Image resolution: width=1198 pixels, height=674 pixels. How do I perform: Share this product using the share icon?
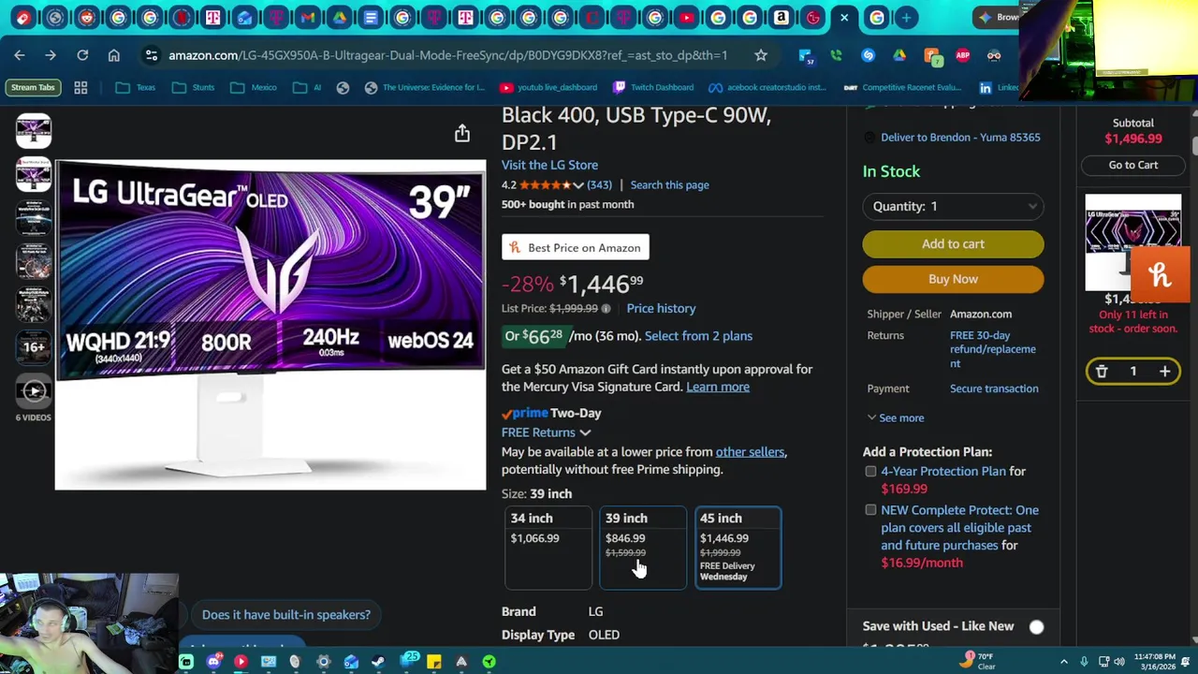tap(462, 134)
